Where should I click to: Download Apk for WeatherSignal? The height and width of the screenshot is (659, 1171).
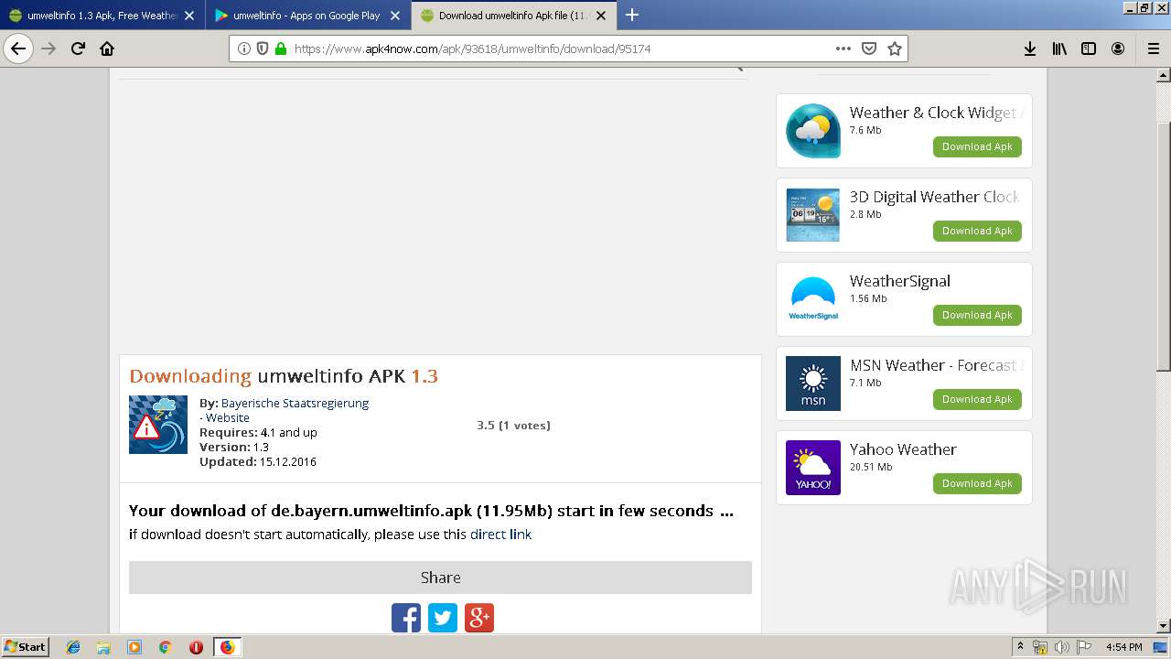click(x=977, y=315)
